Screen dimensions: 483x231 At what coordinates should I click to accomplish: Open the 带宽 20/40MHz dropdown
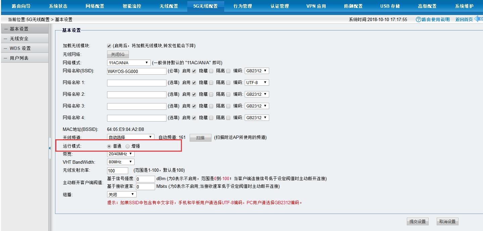pyautogui.click(x=121, y=154)
